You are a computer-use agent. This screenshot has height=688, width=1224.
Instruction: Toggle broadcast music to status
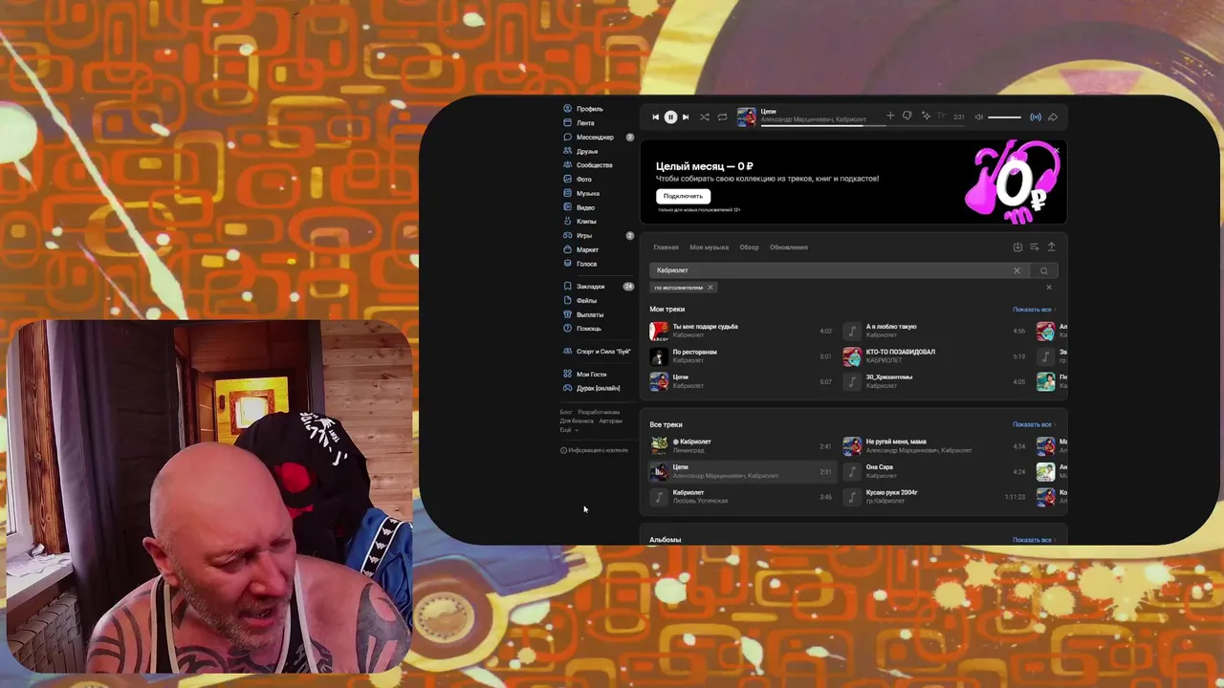1036,118
